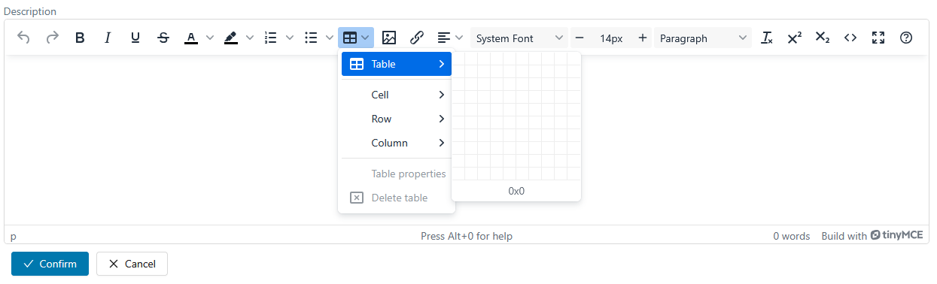Click the Table properties entry

click(x=397, y=174)
